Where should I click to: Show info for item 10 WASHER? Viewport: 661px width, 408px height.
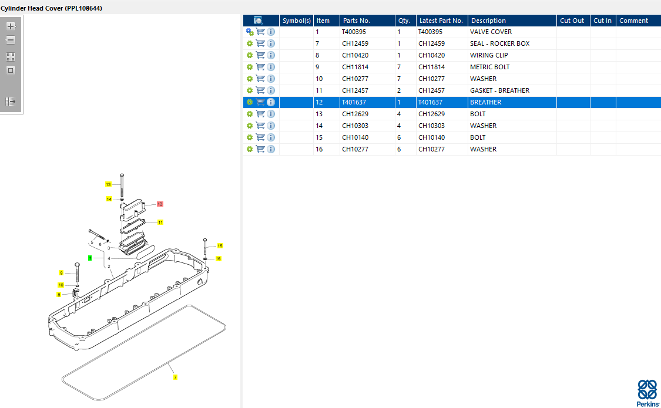[271, 79]
